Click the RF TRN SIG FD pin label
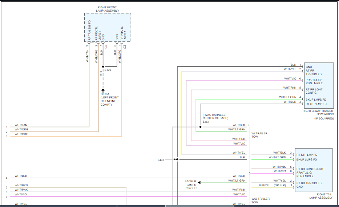 [89, 31]
